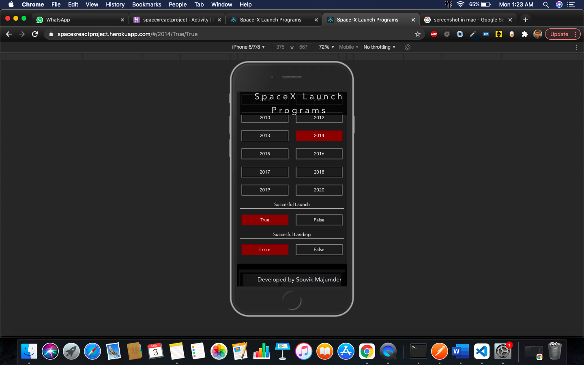Select launch year 2014 filter
Screen dimensions: 584x365
[319, 135]
